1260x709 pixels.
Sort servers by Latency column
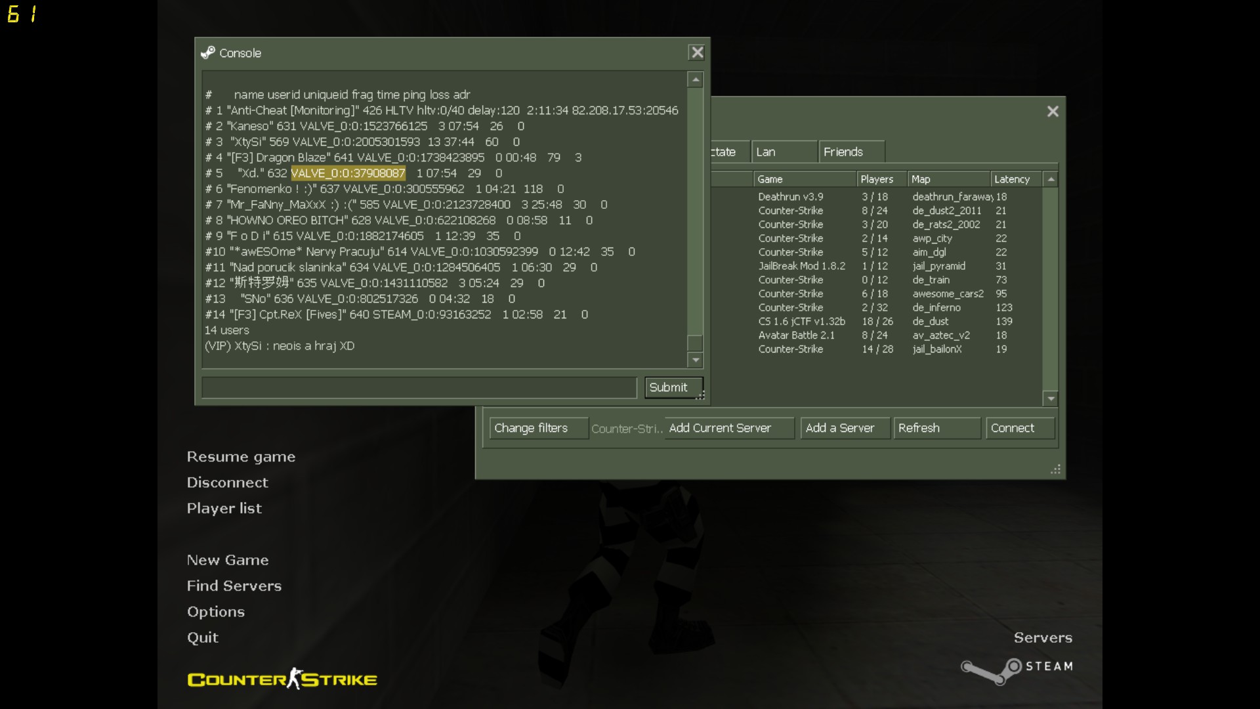(1016, 179)
